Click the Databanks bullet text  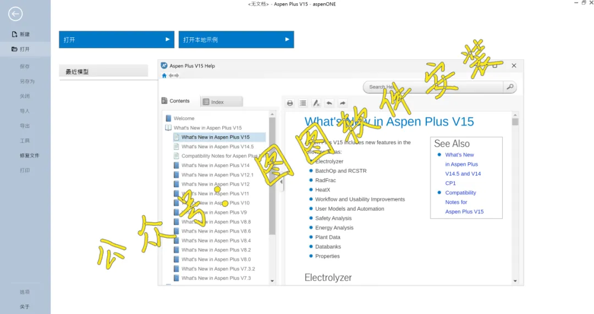click(328, 246)
